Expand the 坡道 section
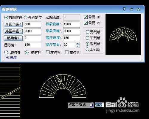This screenshot has width=149, height=119. pos(7,58)
